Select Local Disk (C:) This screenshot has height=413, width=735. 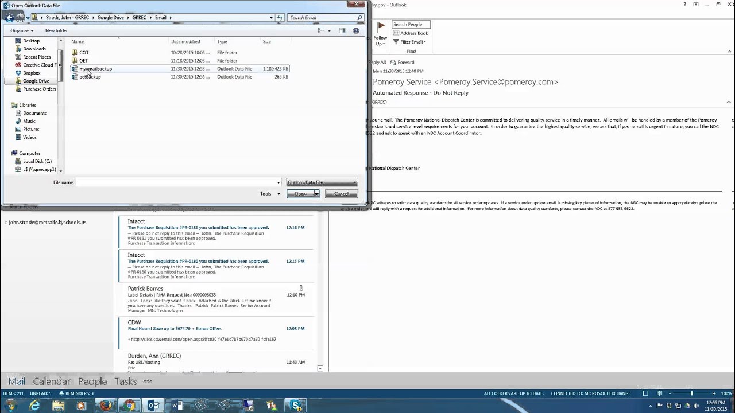(x=37, y=161)
